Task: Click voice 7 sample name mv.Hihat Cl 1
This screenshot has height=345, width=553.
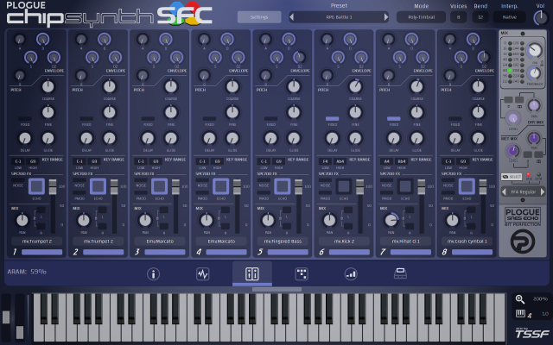Action: point(405,241)
